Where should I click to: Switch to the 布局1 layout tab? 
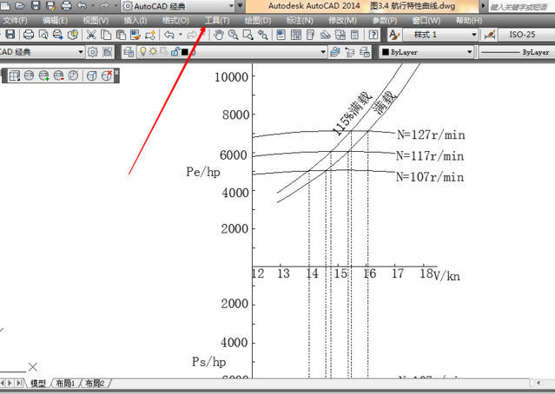click(65, 383)
